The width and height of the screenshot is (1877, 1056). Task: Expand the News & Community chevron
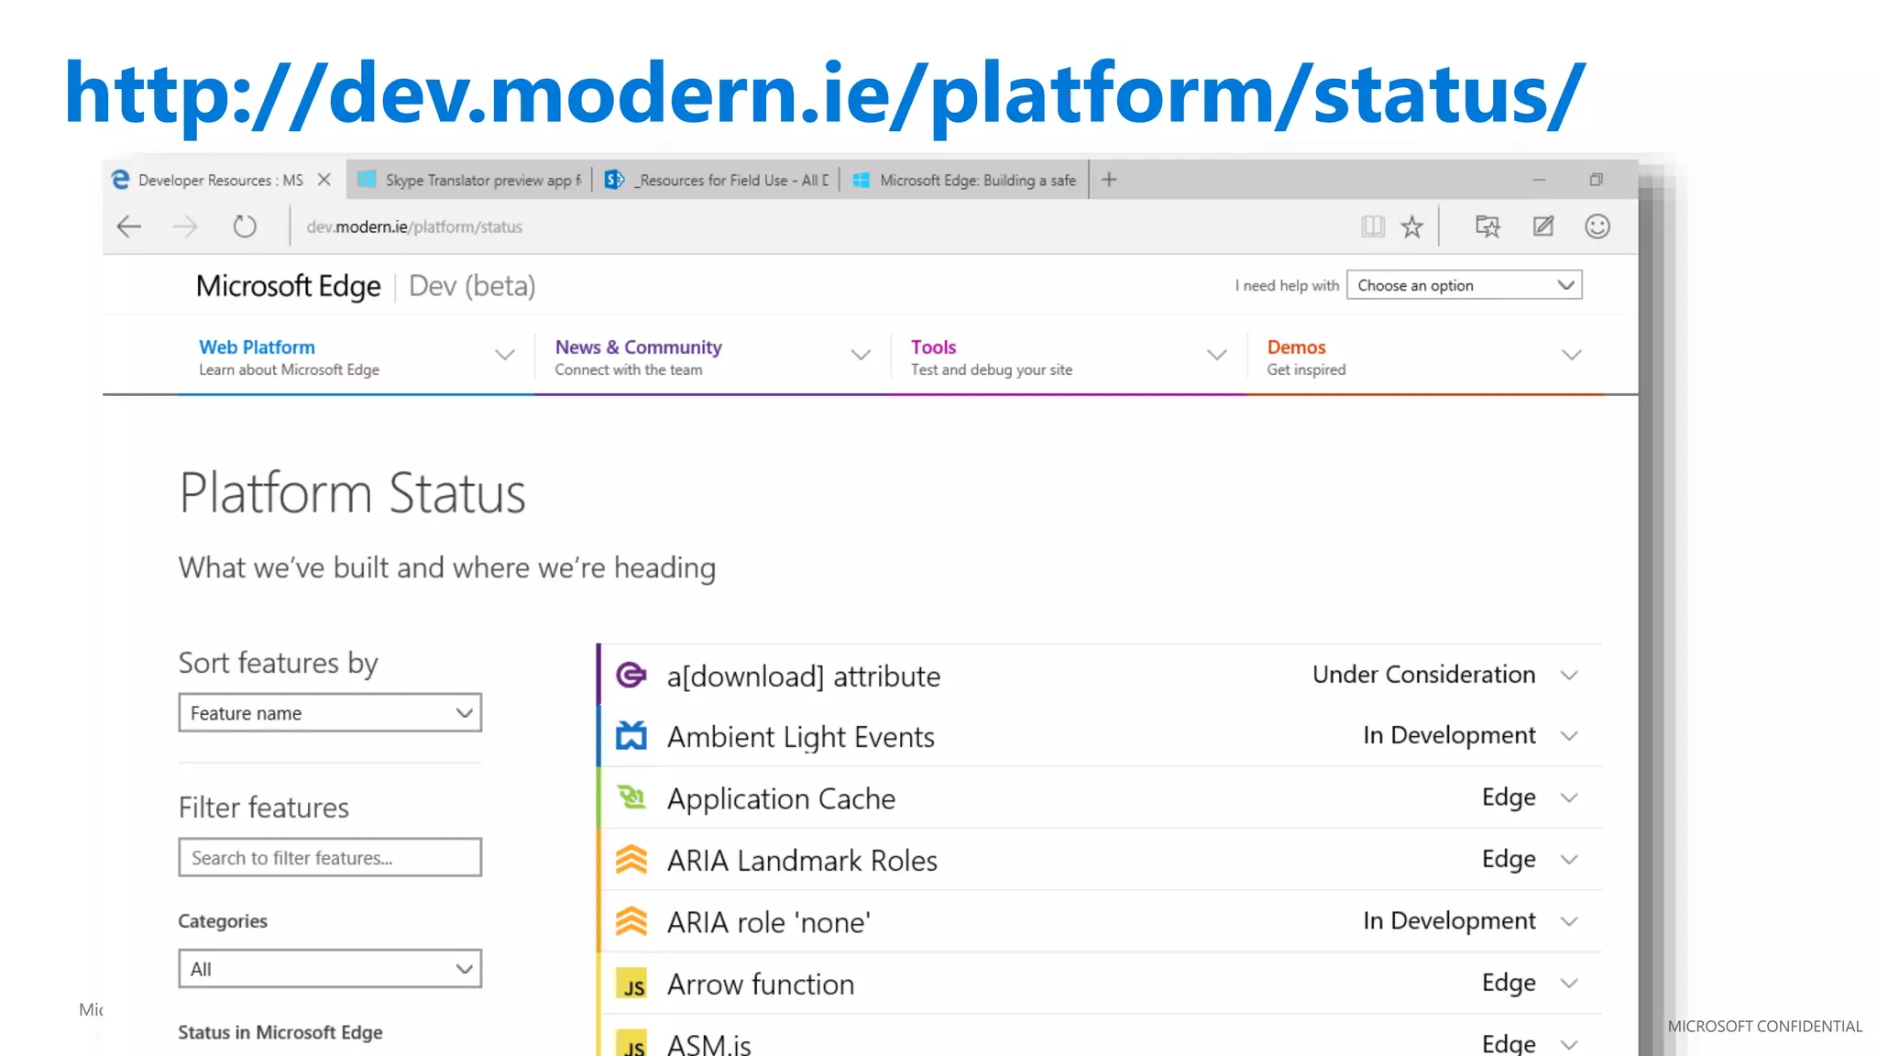click(x=861, y=356)
